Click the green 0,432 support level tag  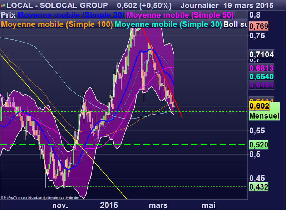pos(258,187)
